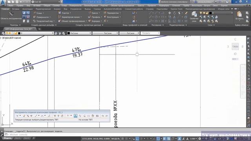Click the redo arrow in profile layout toolbar
Image resolution: width=251 pixels, height=141 pixels.
coord(106,116)
